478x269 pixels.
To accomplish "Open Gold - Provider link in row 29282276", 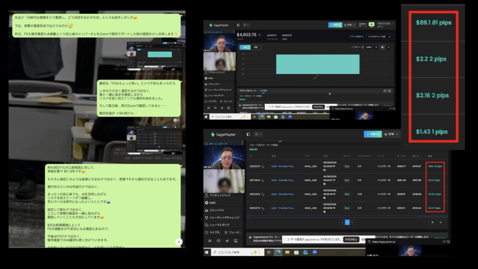I will pyautogui.click(x=283, y=166).
